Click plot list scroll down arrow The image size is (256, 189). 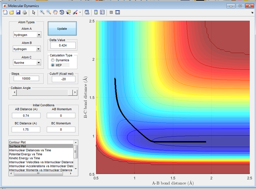[x=76, y=169]
